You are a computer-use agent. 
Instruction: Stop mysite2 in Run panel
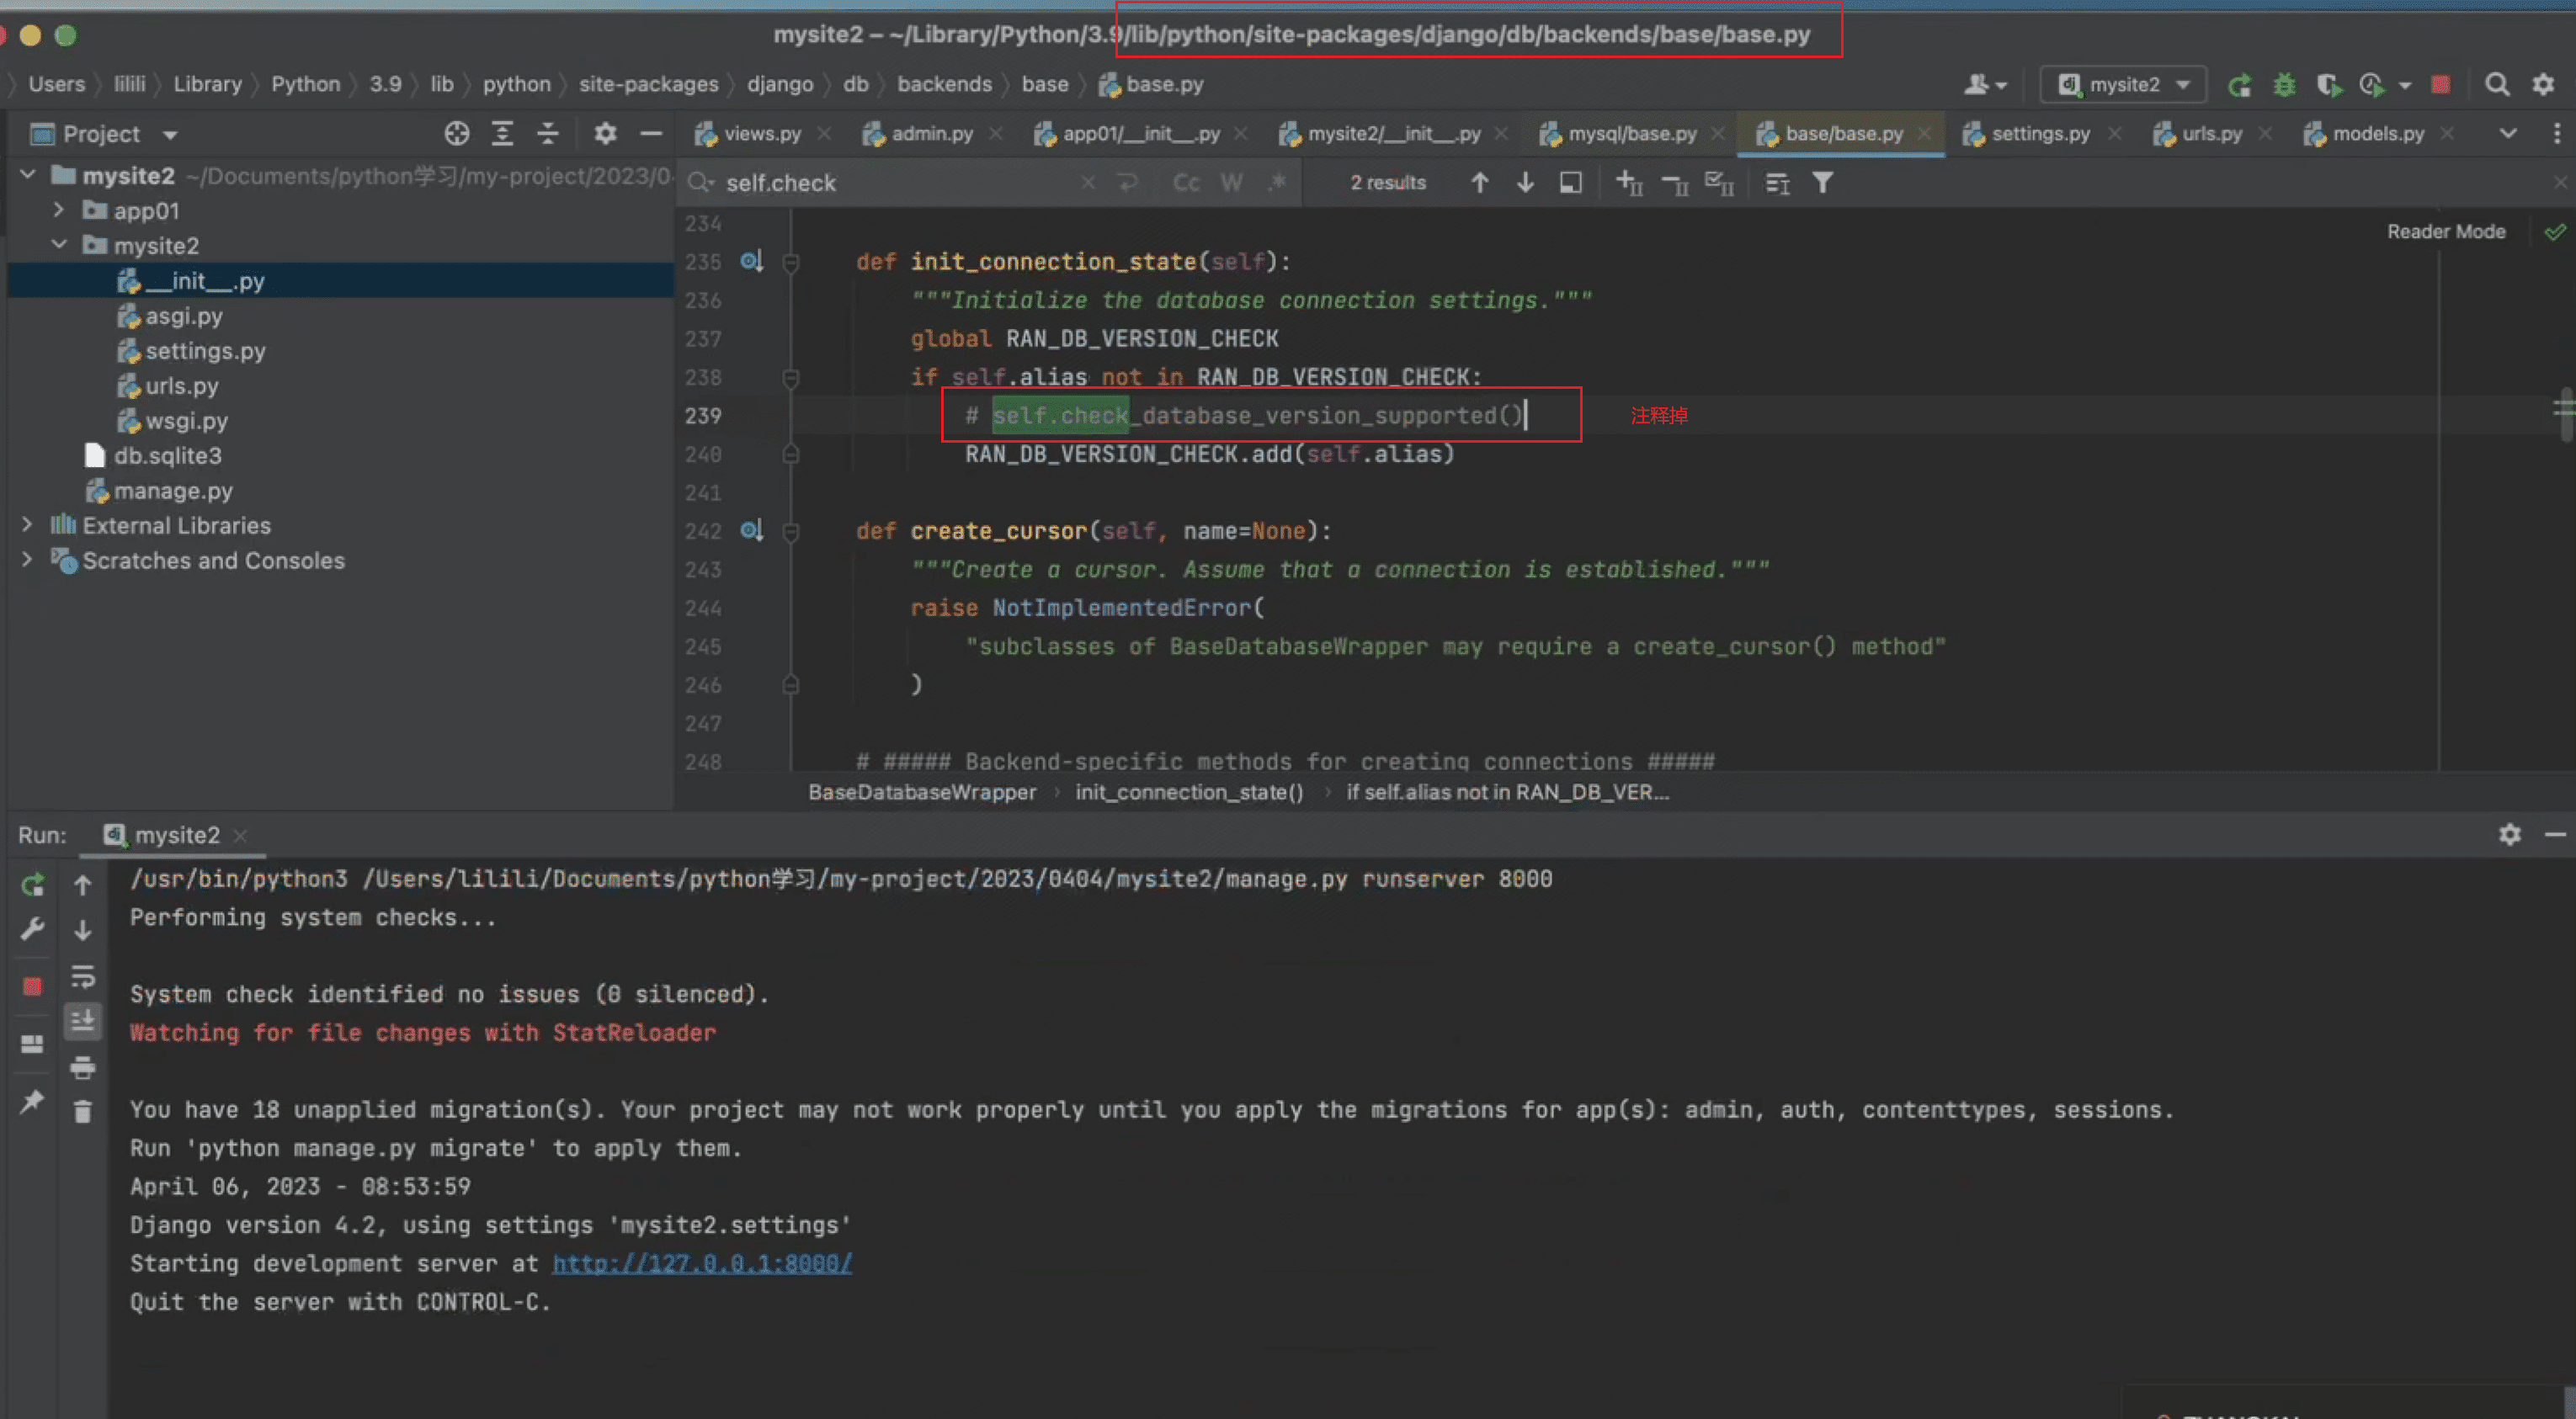click(33, 987)
